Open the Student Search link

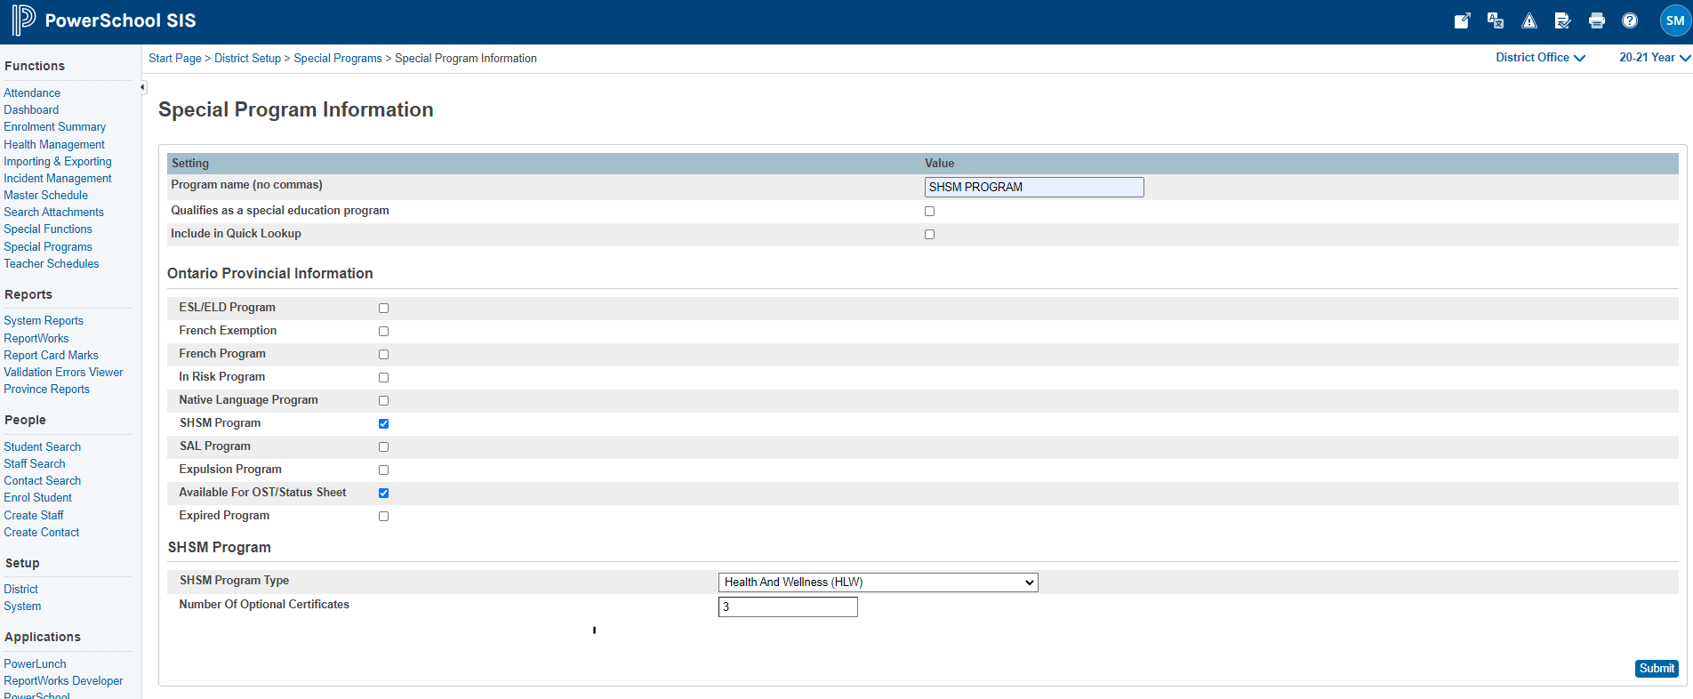42,446
